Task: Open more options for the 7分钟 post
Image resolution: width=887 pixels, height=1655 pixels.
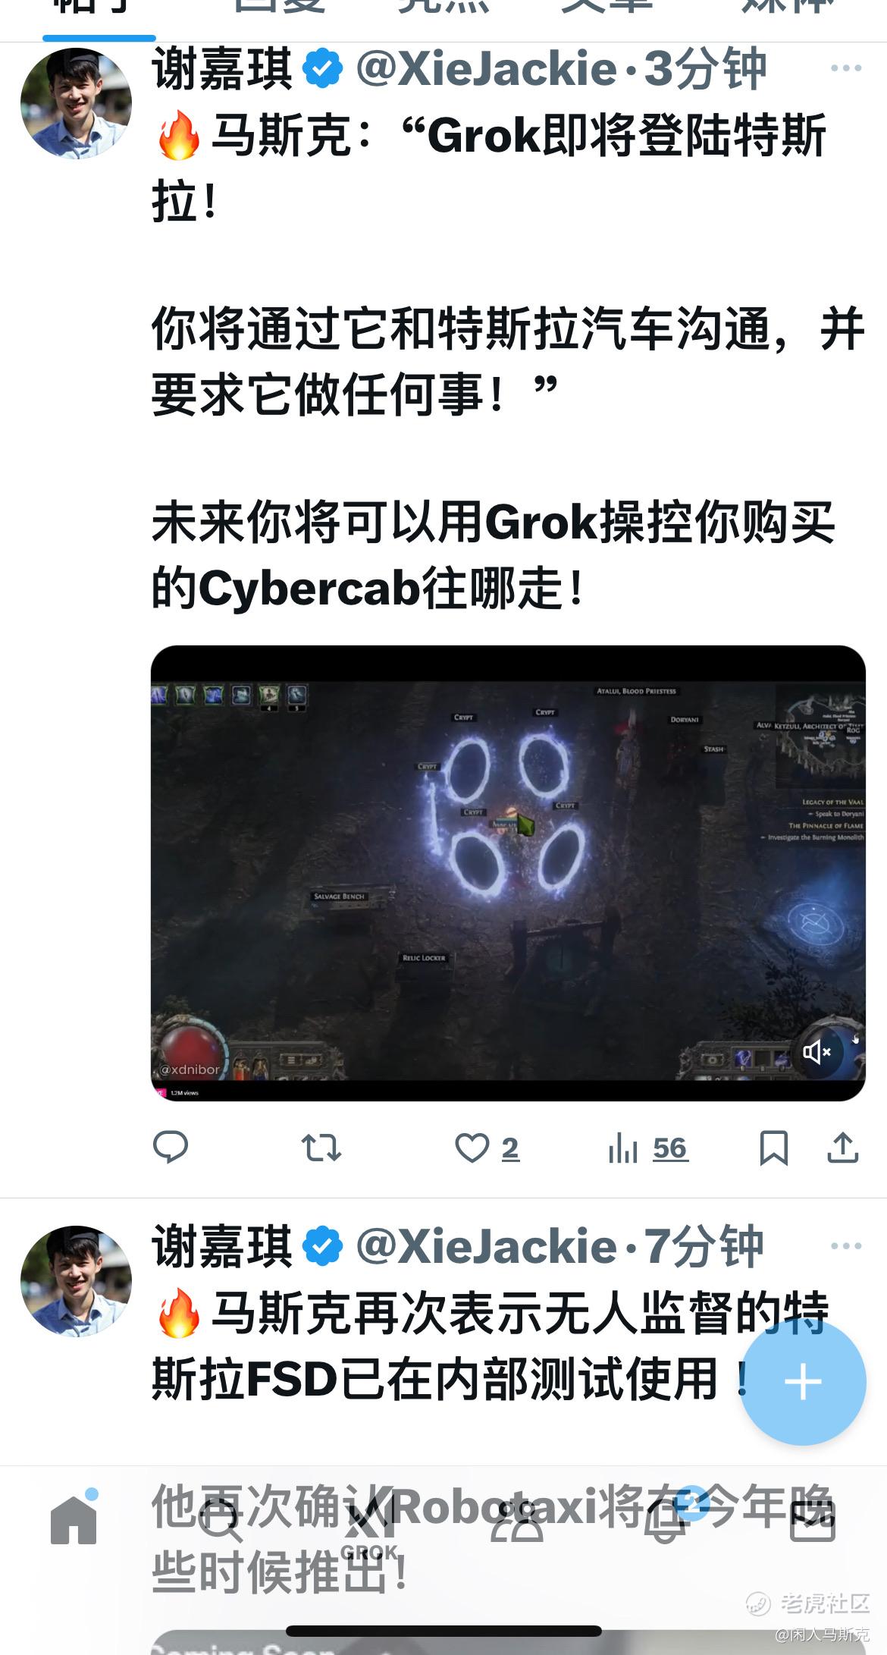Action: point(846,1246)
